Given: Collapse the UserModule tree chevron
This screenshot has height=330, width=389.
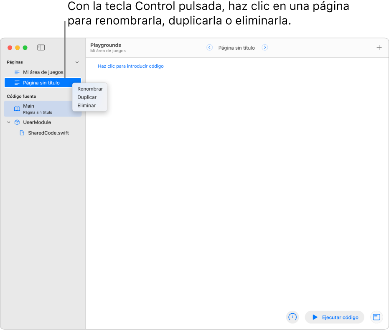Looking at the screenshot, I should point(9,122).
